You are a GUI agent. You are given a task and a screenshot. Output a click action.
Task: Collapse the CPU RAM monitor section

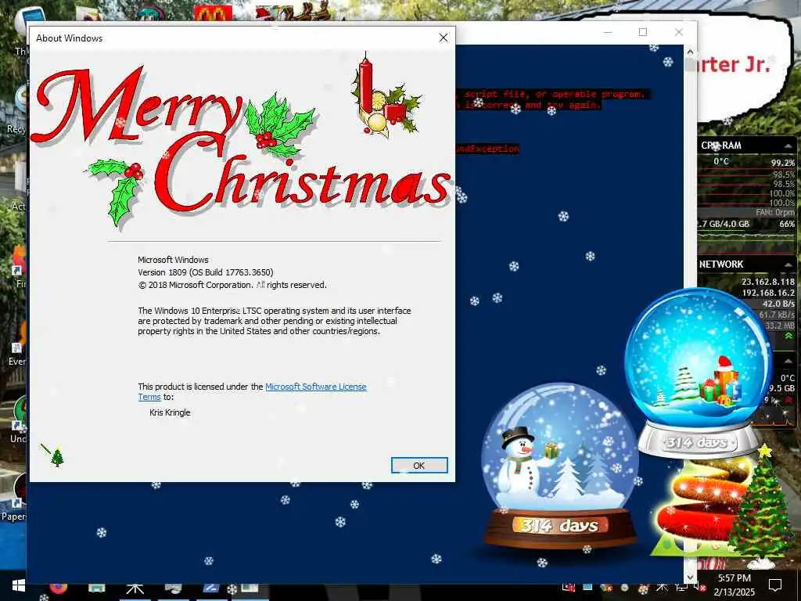788,146
